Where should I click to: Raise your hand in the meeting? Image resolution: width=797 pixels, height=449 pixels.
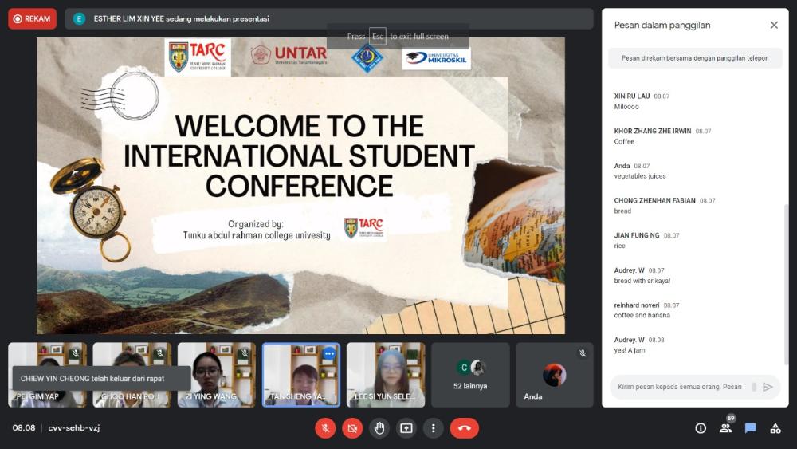[379, 428]
